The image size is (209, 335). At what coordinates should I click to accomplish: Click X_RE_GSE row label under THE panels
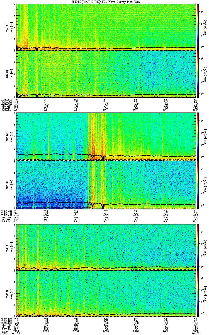coord(7,319)
